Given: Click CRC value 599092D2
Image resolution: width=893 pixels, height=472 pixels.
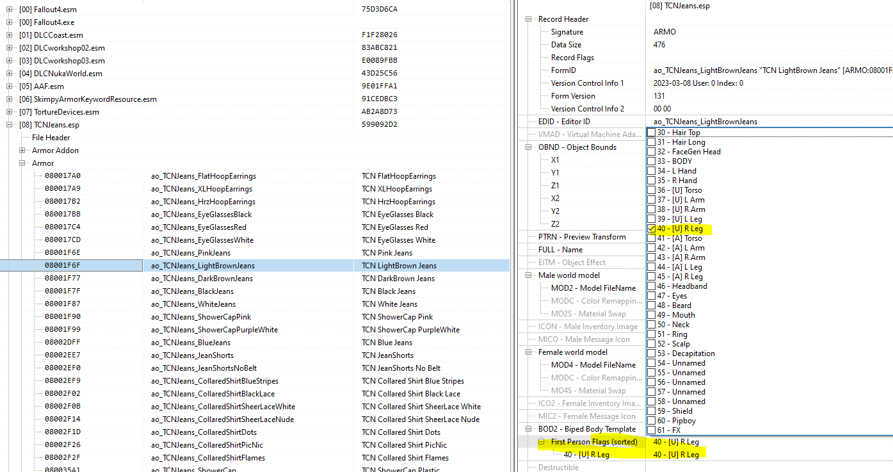Looking at the screenshot, I should coord(380,125).
